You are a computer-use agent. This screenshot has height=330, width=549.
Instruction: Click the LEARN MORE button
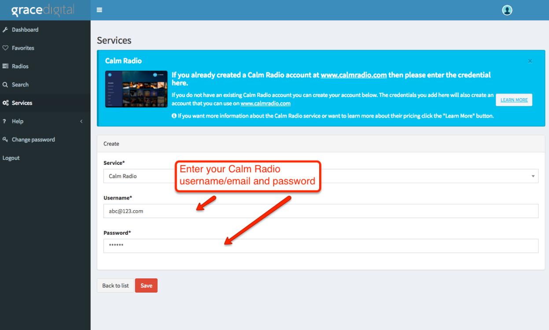[x=514, y=100]
